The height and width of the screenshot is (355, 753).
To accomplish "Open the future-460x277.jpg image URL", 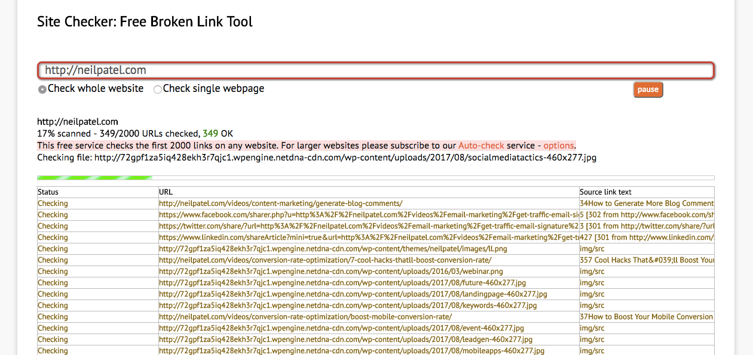I will (342, 283).
